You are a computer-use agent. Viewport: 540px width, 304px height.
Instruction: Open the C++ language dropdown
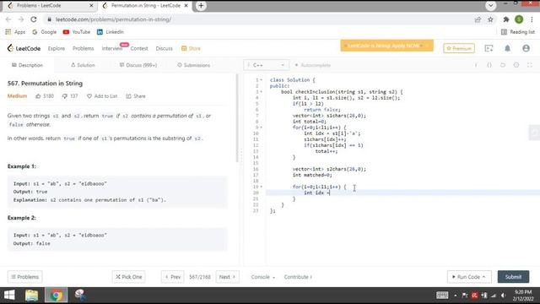pyautogui.click(x=266, y=65)
